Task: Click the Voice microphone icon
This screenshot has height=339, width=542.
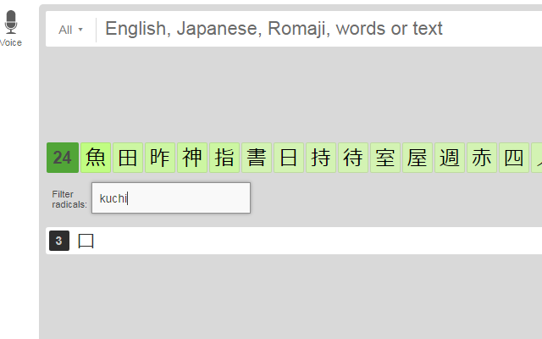Action: (x=11, y=22)
